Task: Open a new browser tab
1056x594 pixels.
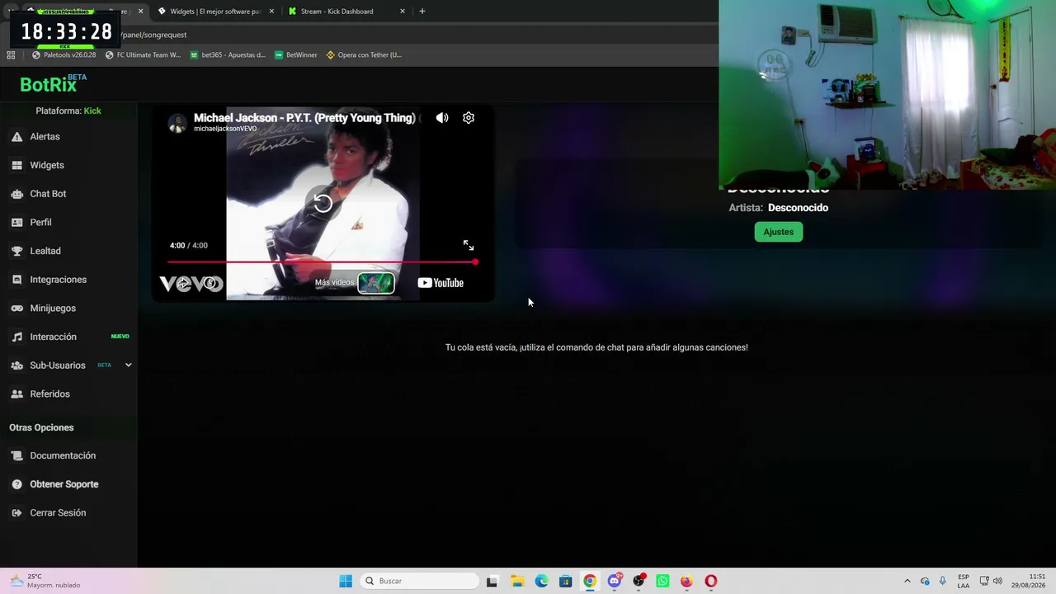Action: point(422,12)
